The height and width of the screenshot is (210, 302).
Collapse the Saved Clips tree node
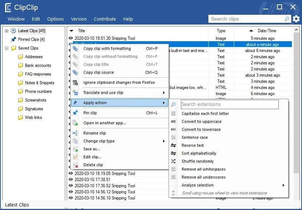(x=7, y=48)
